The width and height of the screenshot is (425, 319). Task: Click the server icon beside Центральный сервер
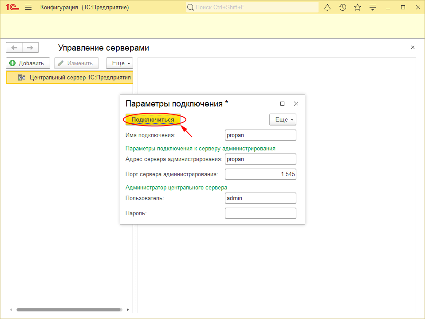21,77
